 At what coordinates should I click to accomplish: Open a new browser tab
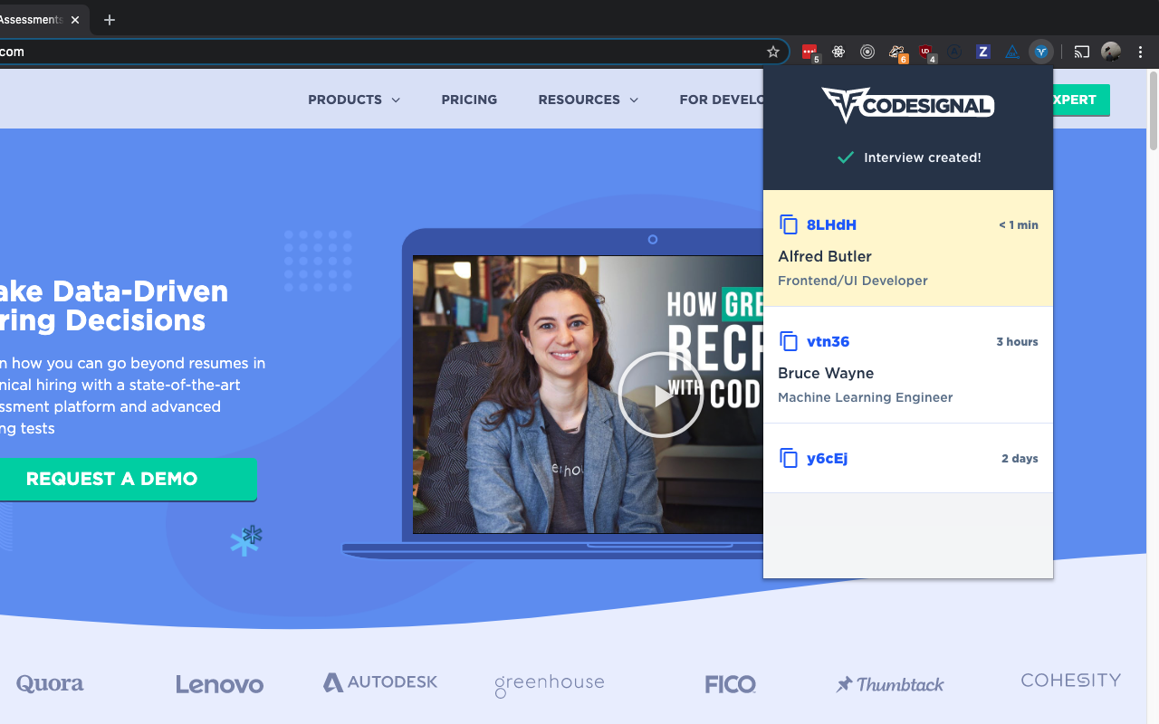tap(110, 20)
